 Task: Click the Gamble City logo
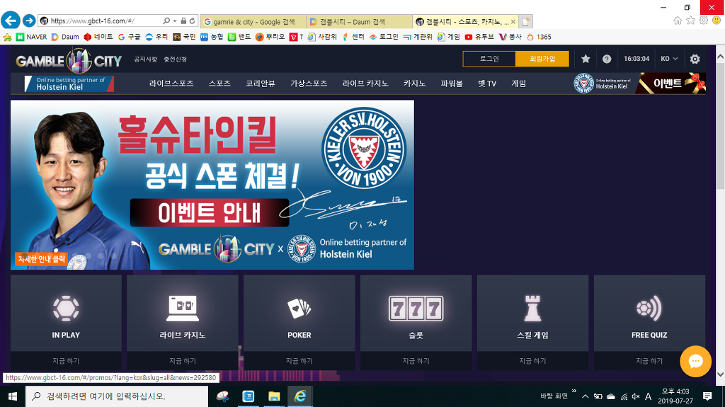[69, 61]
